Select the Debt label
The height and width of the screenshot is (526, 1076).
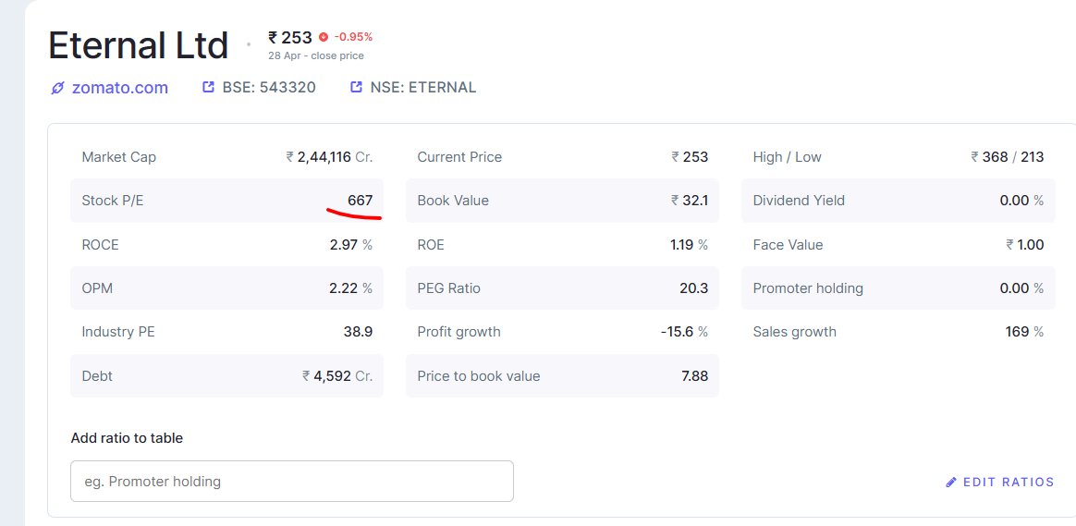point(97,375)
